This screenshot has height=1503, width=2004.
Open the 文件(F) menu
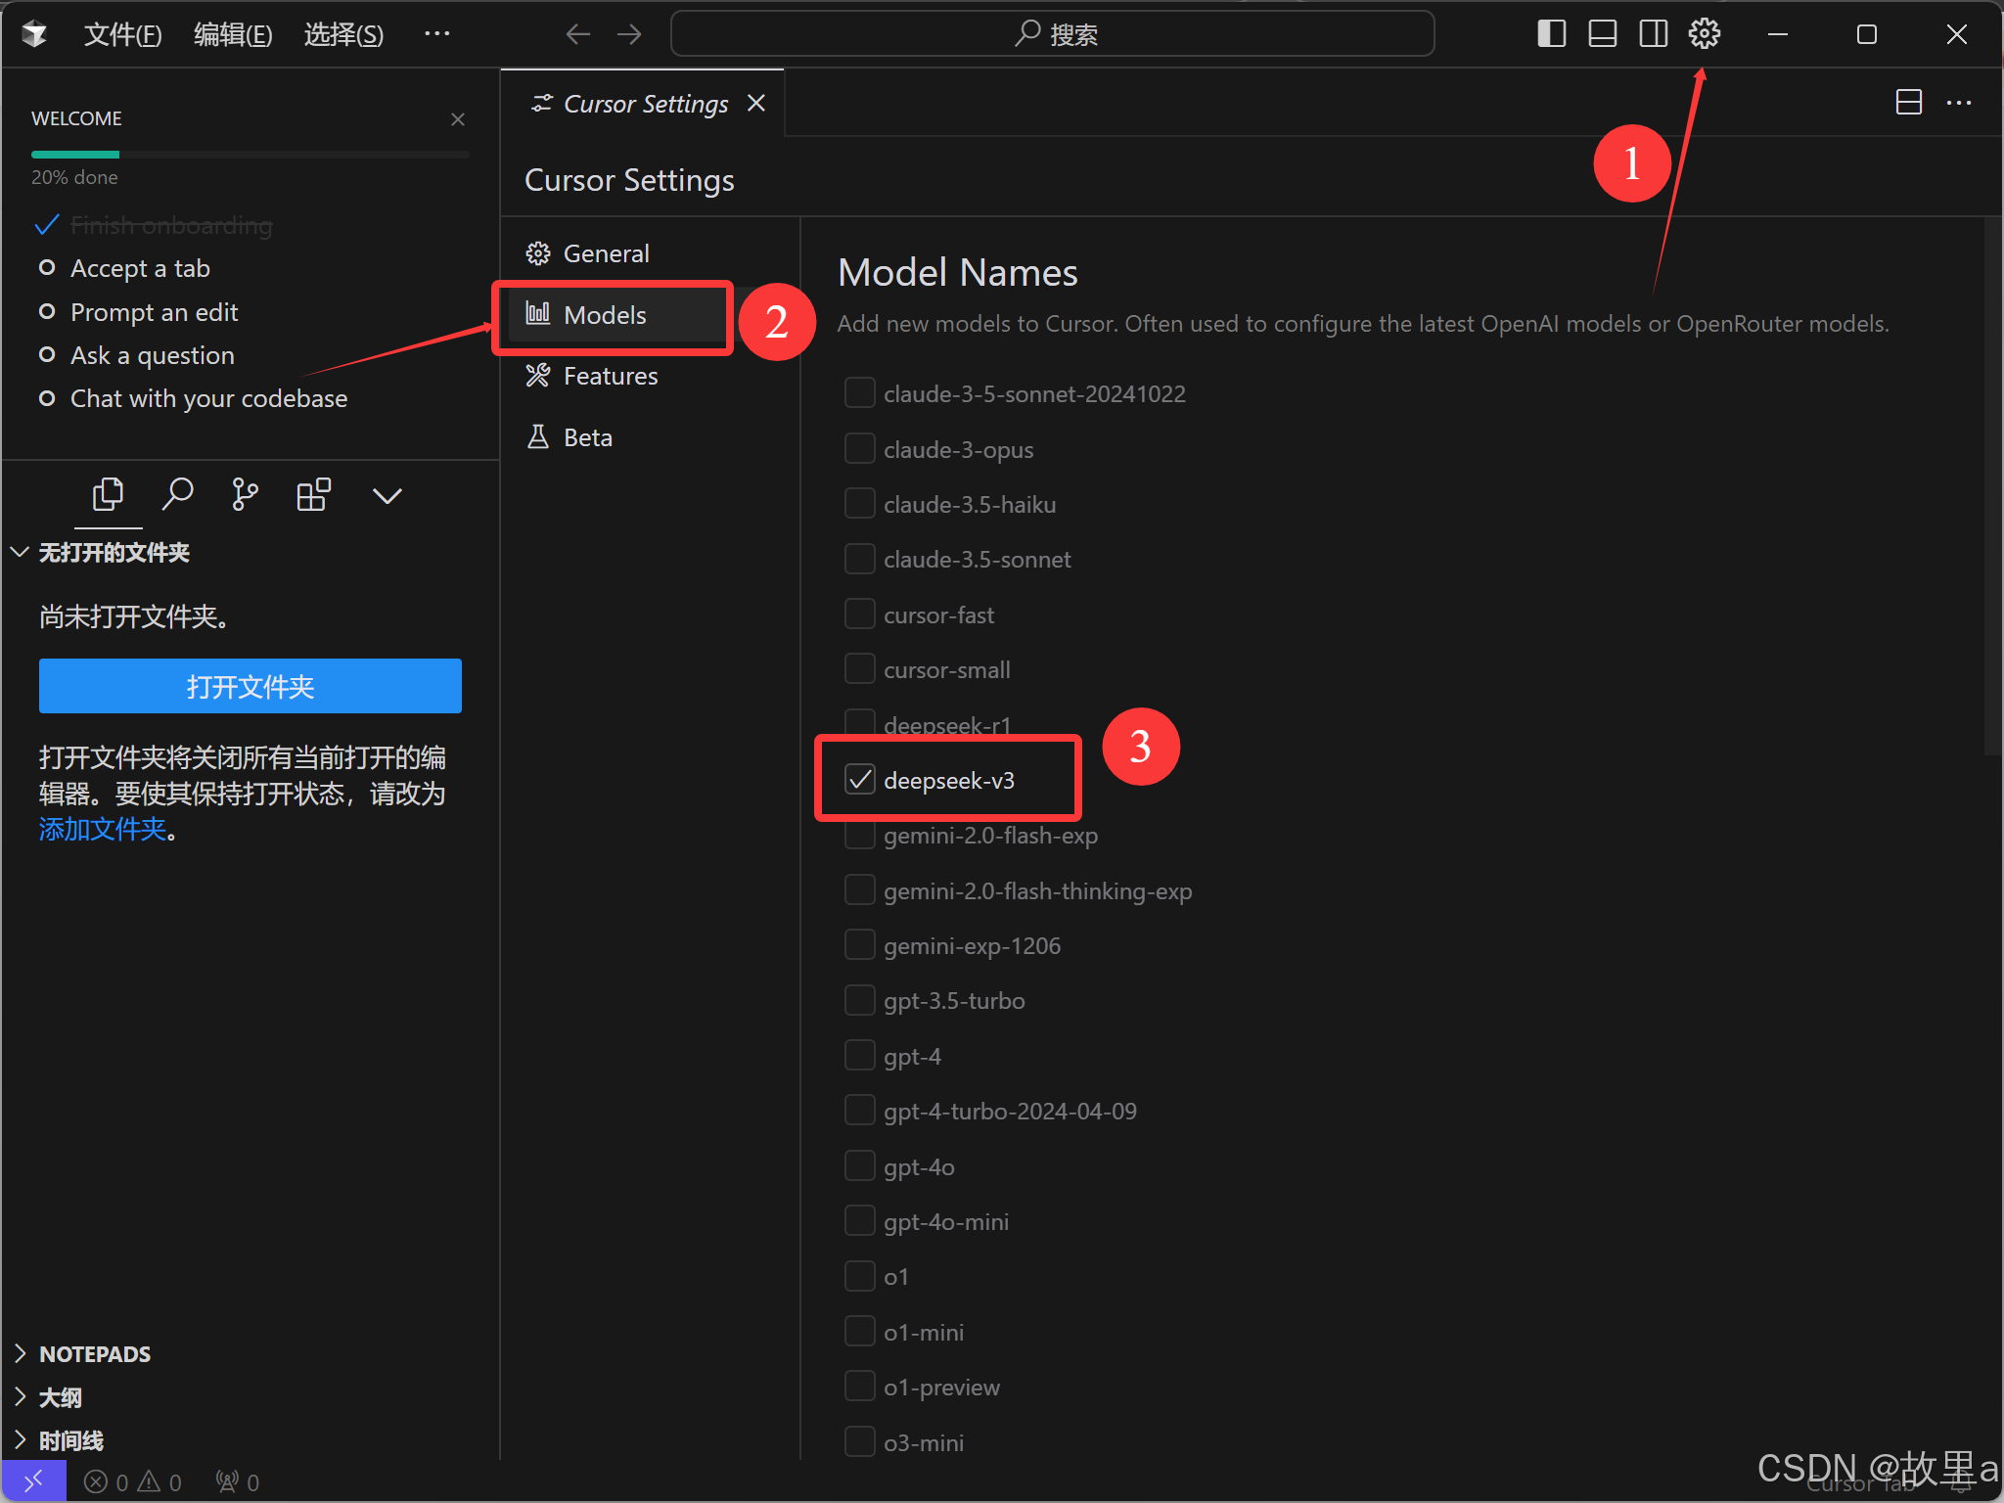[122, 35]
